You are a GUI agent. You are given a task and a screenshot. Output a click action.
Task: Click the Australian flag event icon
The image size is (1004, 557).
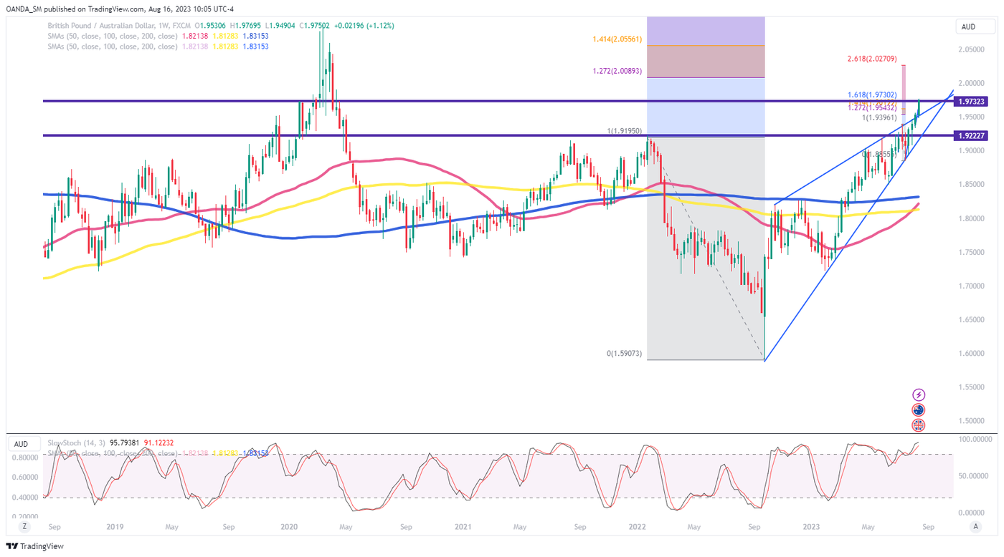click(919, 410)
